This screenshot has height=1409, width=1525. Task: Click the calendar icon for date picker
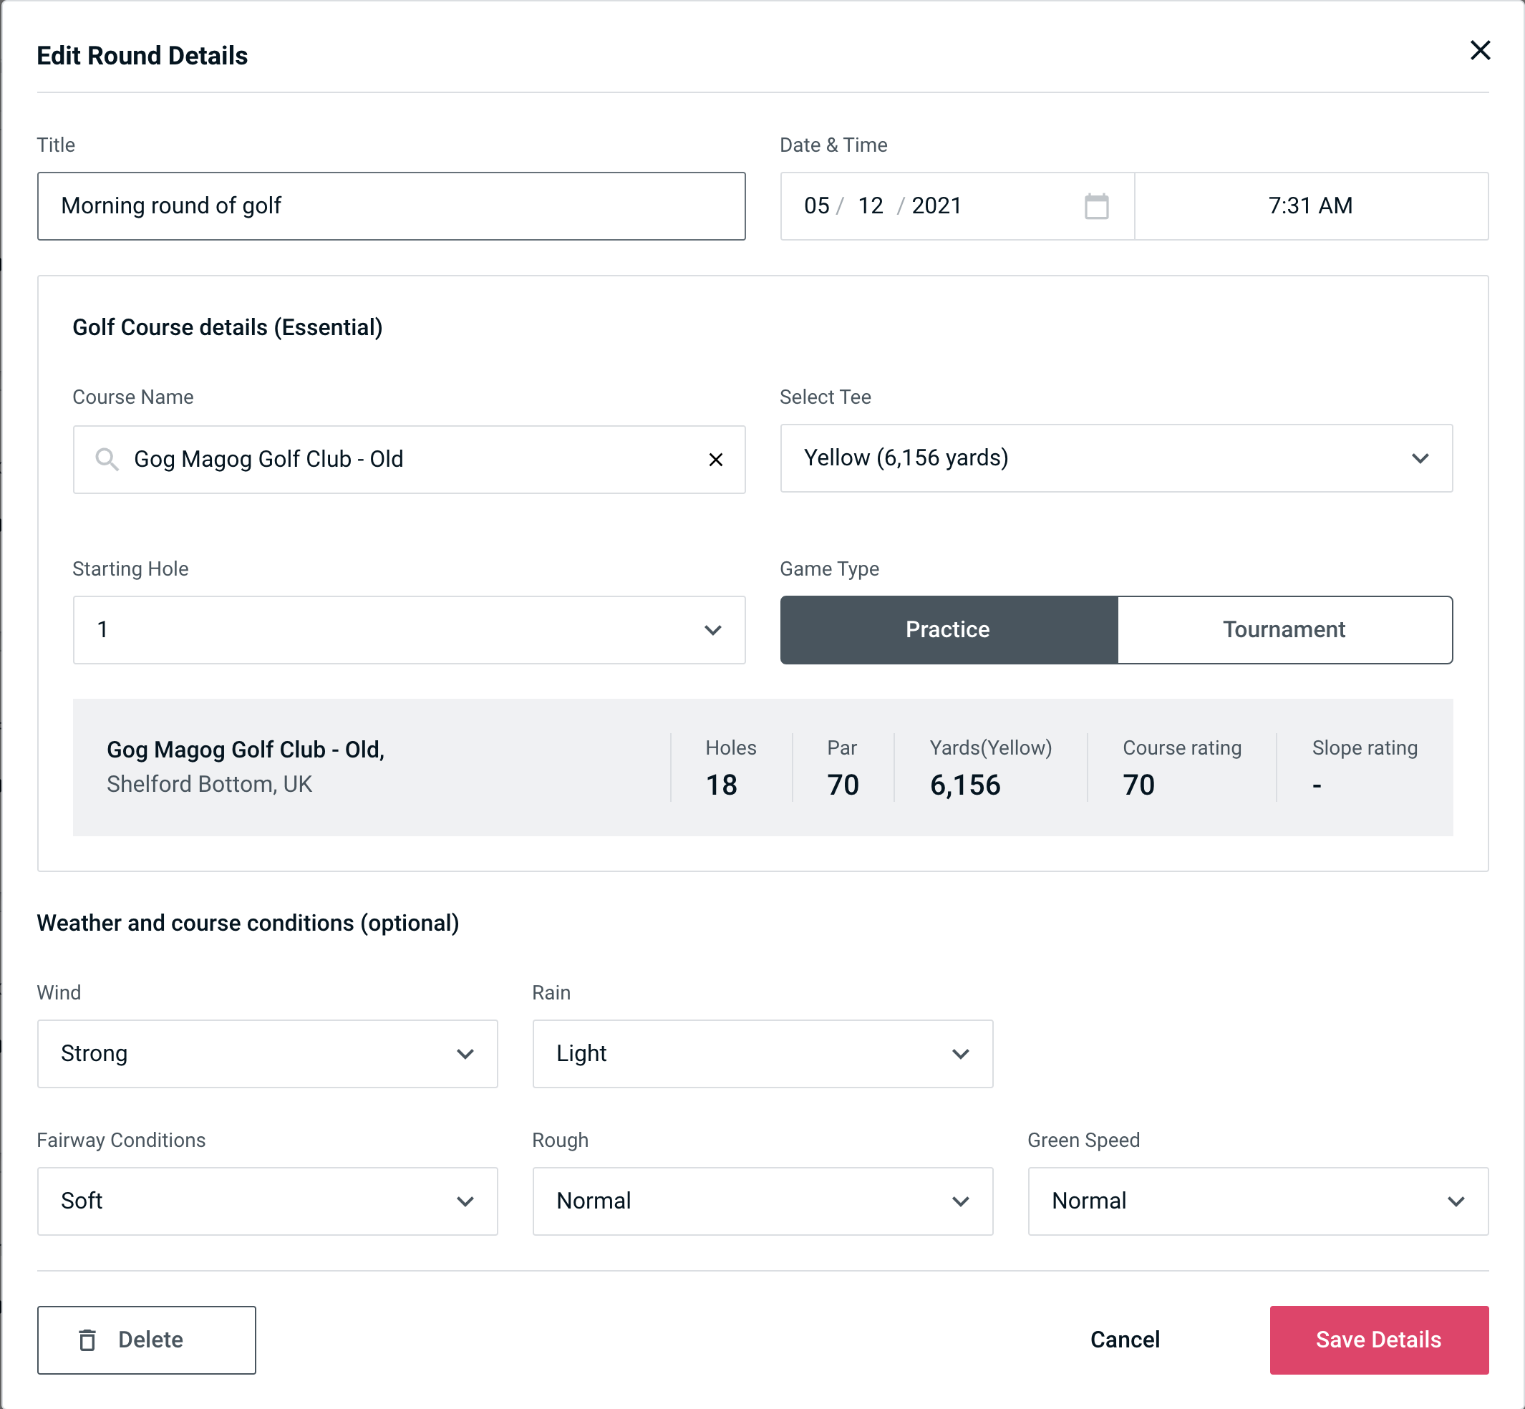pos(1098,206)
